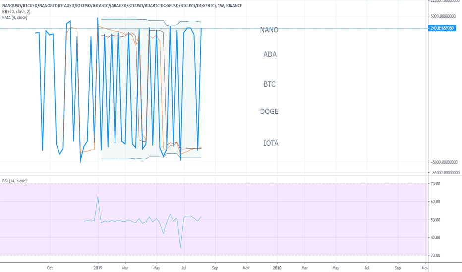Screen dimensions: 462x272
Task: Select the BB (20, close, 2) indicator legend
Action: (16, 12)
